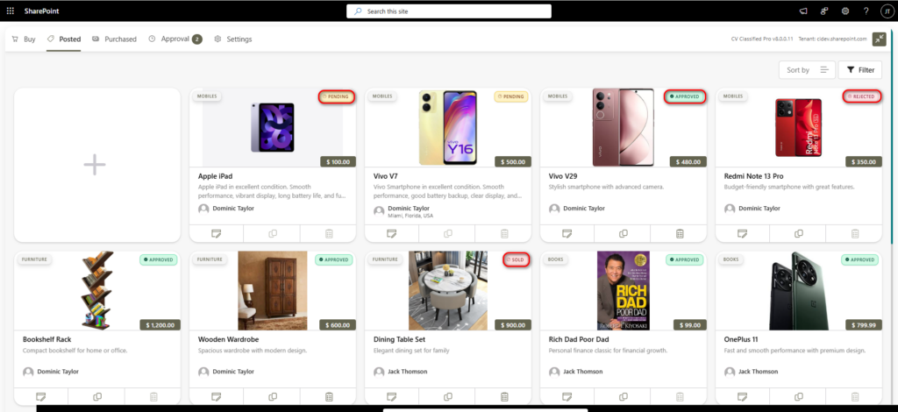The image size is (898, 412).
Task: Open the JT account avatar menu
Action: (x=887, y=11)
